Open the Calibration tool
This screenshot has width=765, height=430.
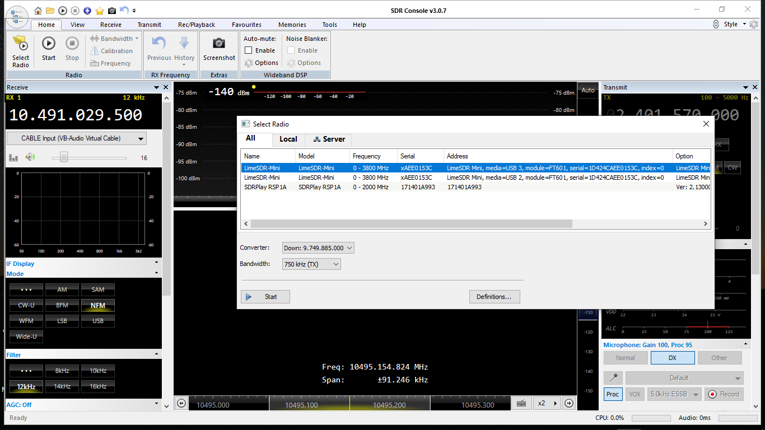[111, 51]
